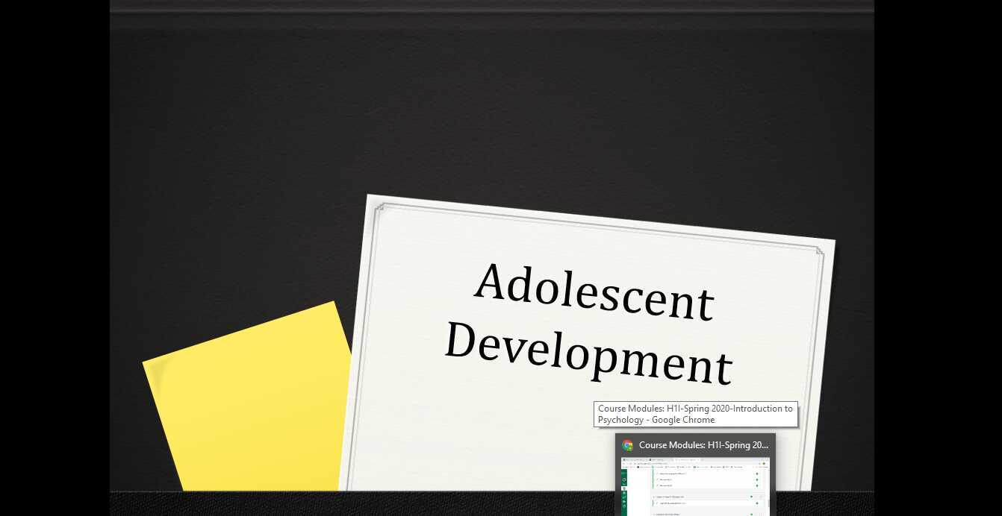Toggle completion indicator next to the top module item
Viewport: 1002px width, 516px height.
click(757, 473)
